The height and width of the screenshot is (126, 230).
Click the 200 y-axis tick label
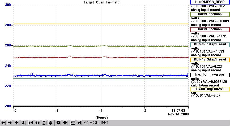click(8, 106)
